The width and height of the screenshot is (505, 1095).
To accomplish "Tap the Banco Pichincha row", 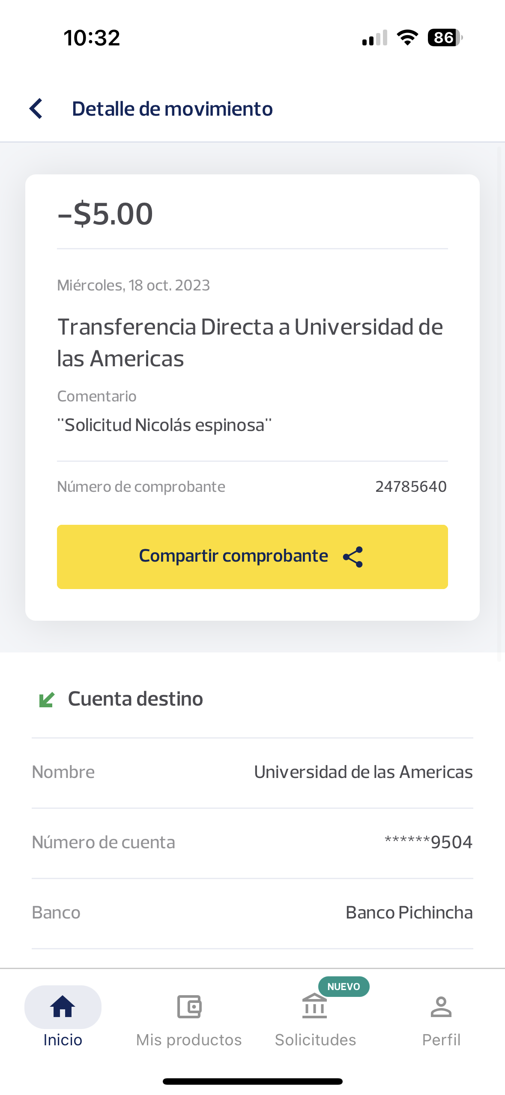I will click(252, 912).
